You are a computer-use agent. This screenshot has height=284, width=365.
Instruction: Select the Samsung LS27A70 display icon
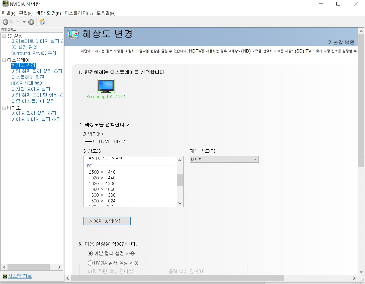pos(106,86)
